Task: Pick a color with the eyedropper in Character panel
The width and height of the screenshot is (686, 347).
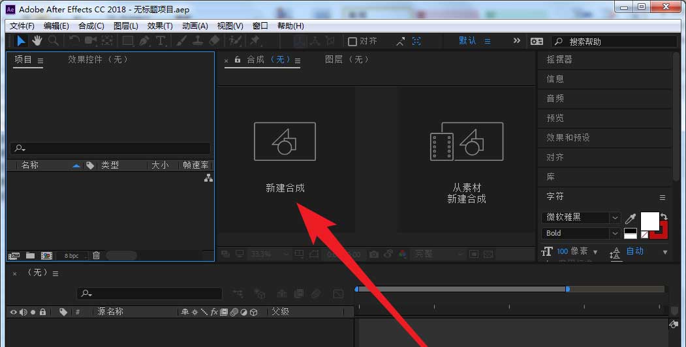Action: point(631,218)
